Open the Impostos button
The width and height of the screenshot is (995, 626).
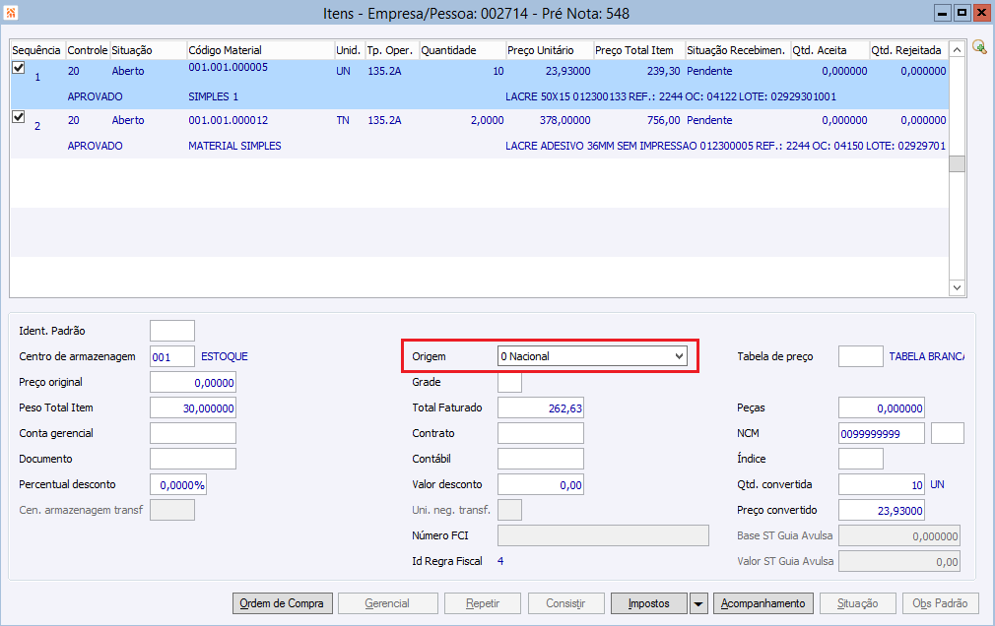point(648,603)
